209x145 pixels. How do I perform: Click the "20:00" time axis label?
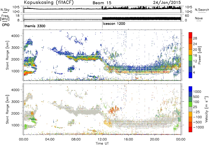point(155,140)
